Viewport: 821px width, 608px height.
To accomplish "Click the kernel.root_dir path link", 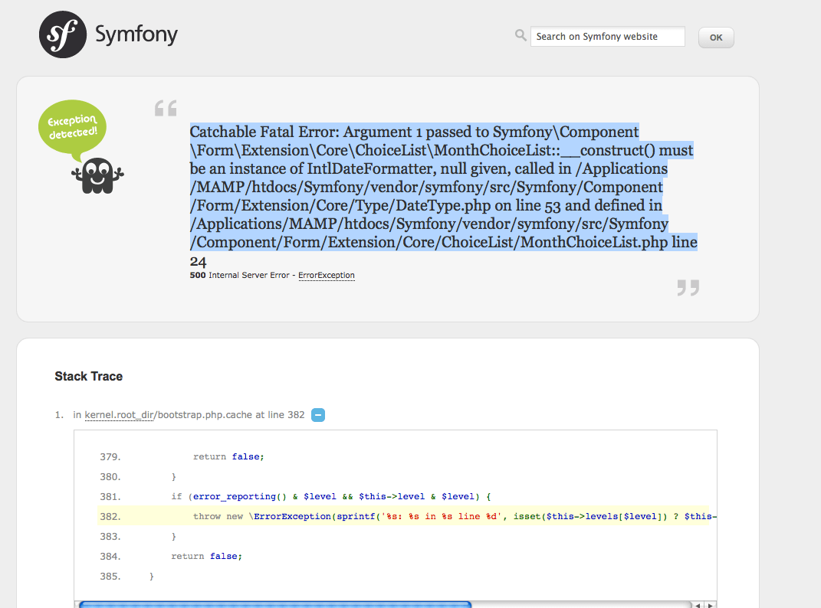I will [119, 415].
